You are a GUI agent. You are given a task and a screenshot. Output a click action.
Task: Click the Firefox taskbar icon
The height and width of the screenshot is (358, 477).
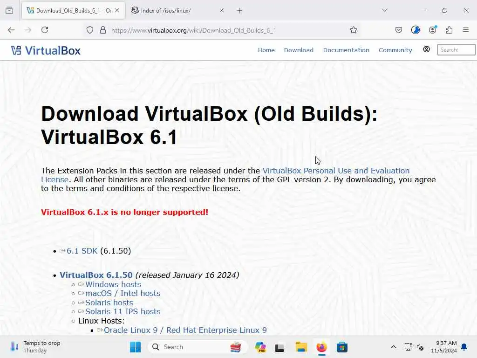click(x=321, y=347)
